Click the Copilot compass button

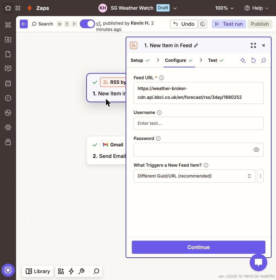(8, 270)
